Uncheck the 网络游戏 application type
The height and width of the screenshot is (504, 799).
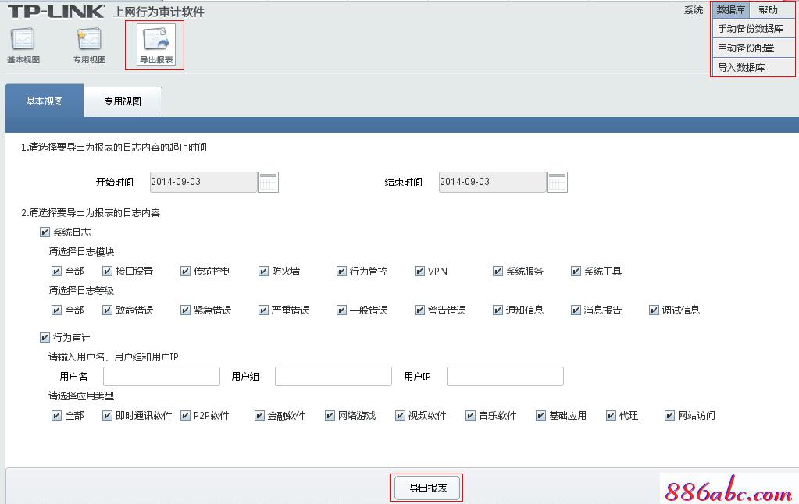pyautogui.click(x=329, y=415)
